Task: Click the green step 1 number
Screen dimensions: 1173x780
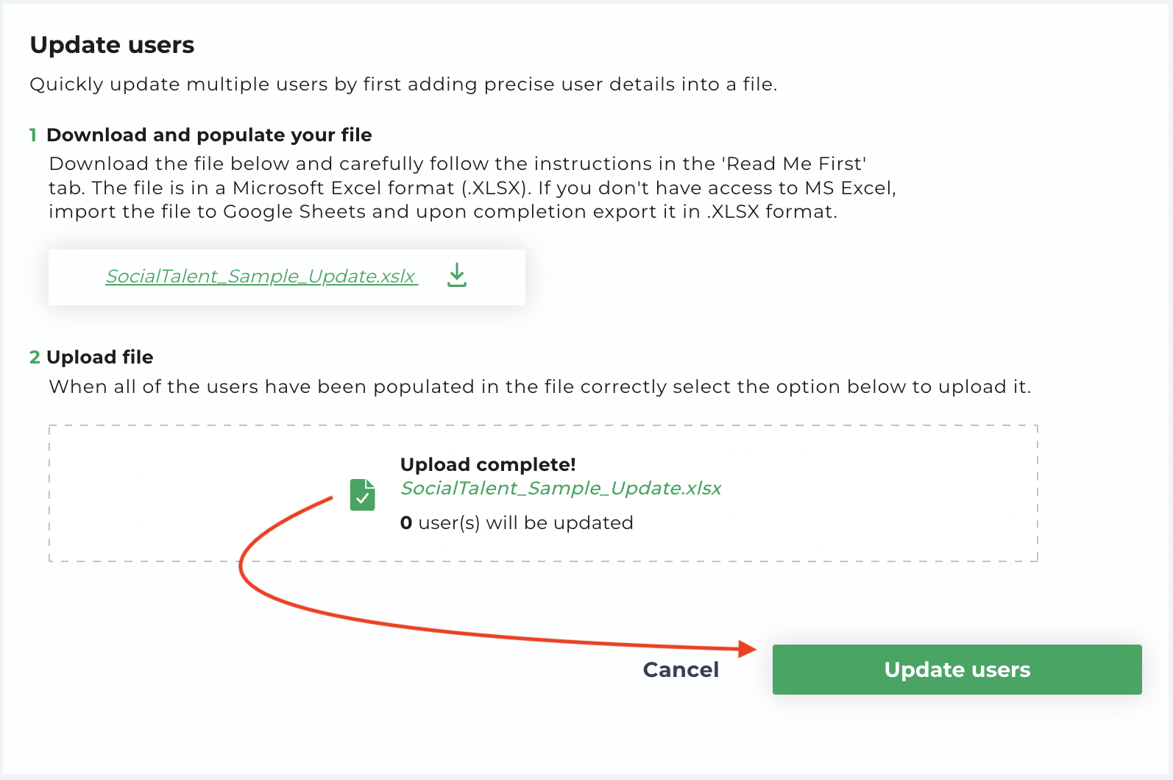Action: click(33, 135)
